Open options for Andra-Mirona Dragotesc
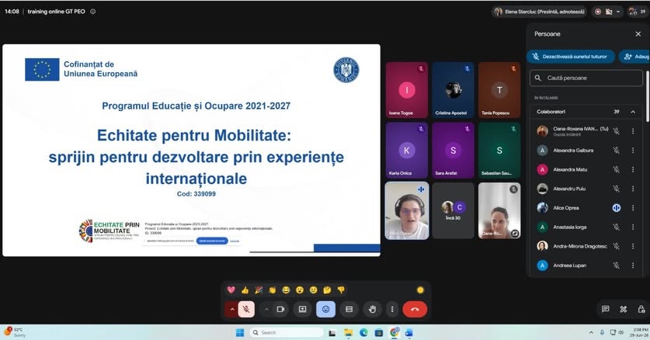 pos(633,246)
